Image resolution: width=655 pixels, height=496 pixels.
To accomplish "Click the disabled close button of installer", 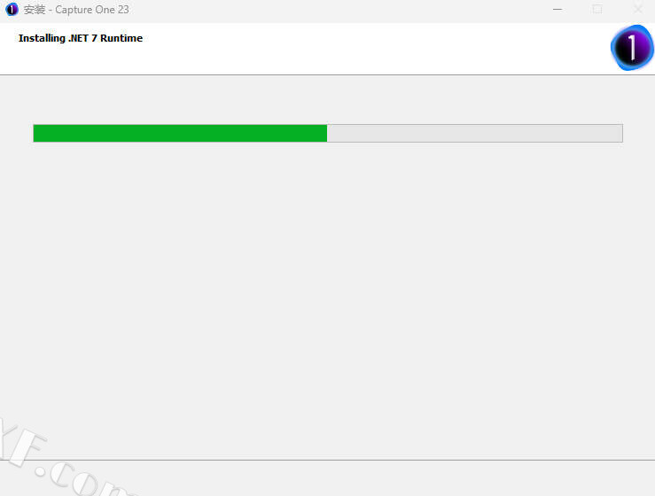I will tap(637, 9).
